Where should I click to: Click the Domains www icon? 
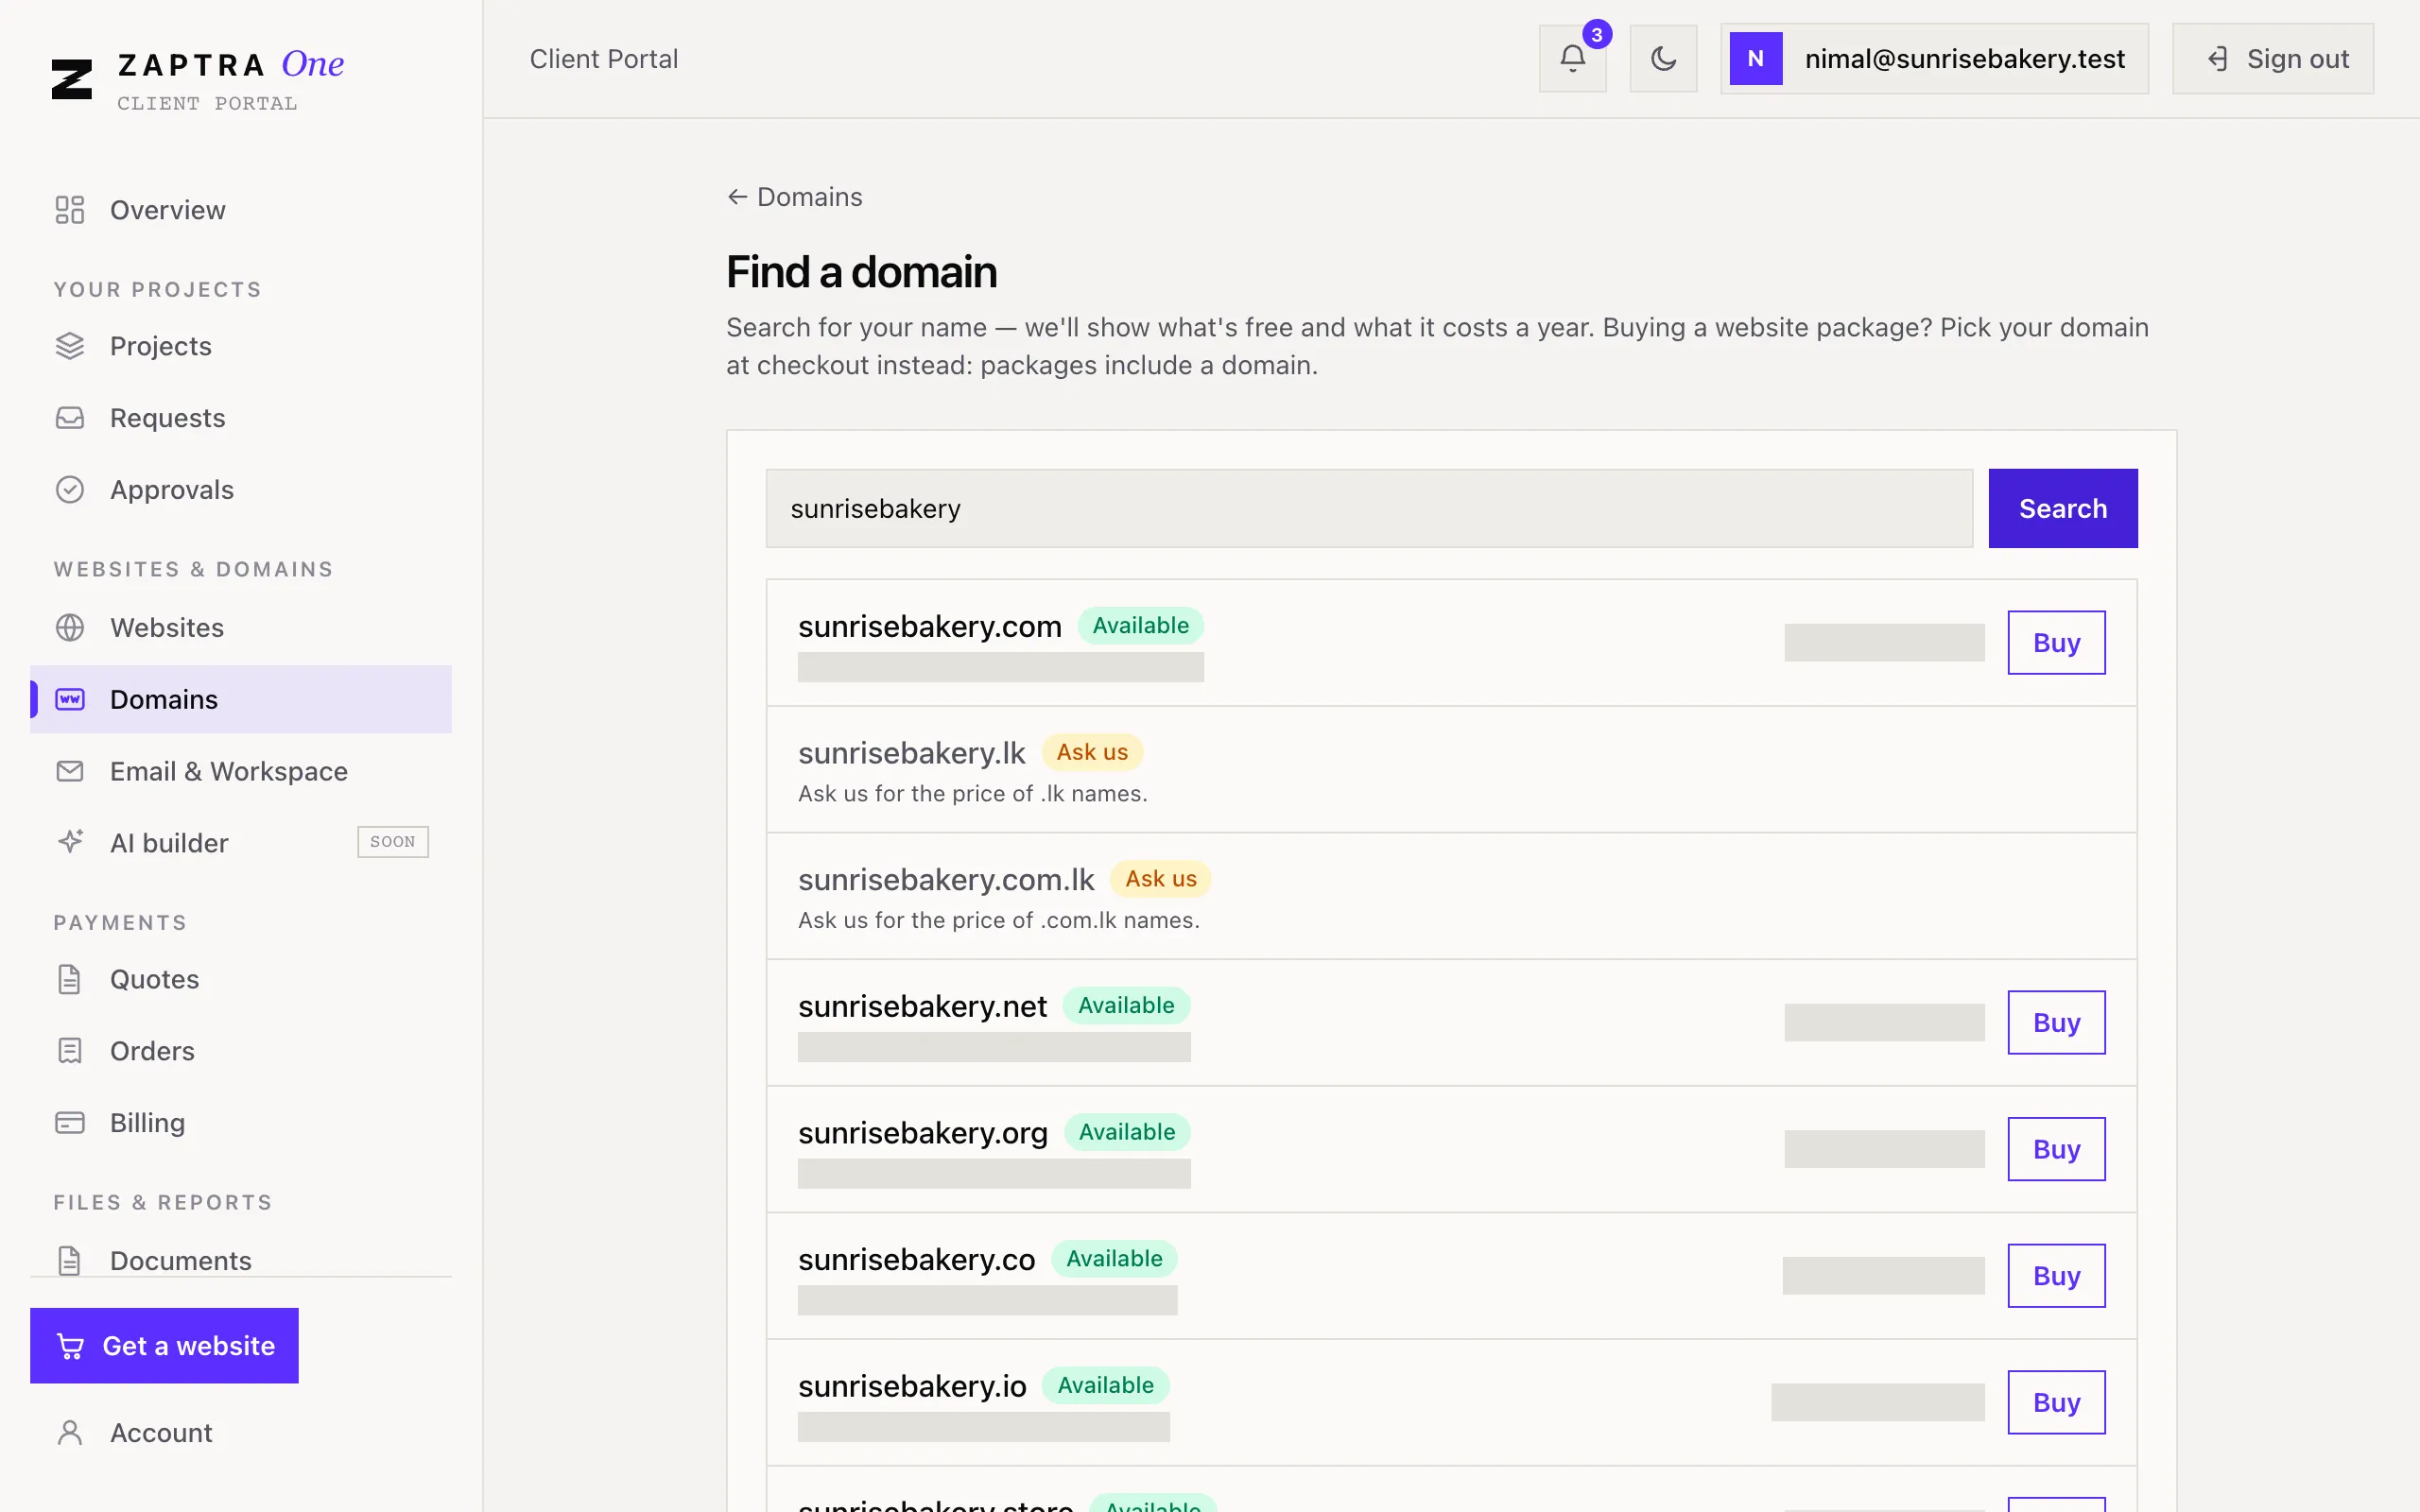(x=70, y=699)
